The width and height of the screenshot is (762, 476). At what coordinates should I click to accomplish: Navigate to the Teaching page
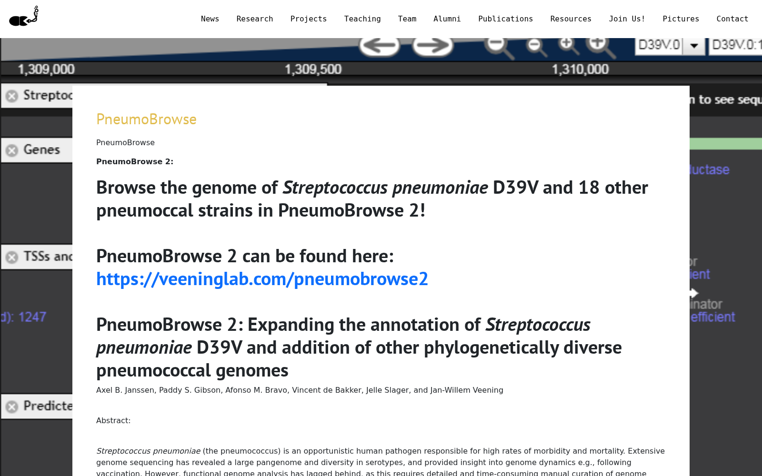[x=362, y=19]
